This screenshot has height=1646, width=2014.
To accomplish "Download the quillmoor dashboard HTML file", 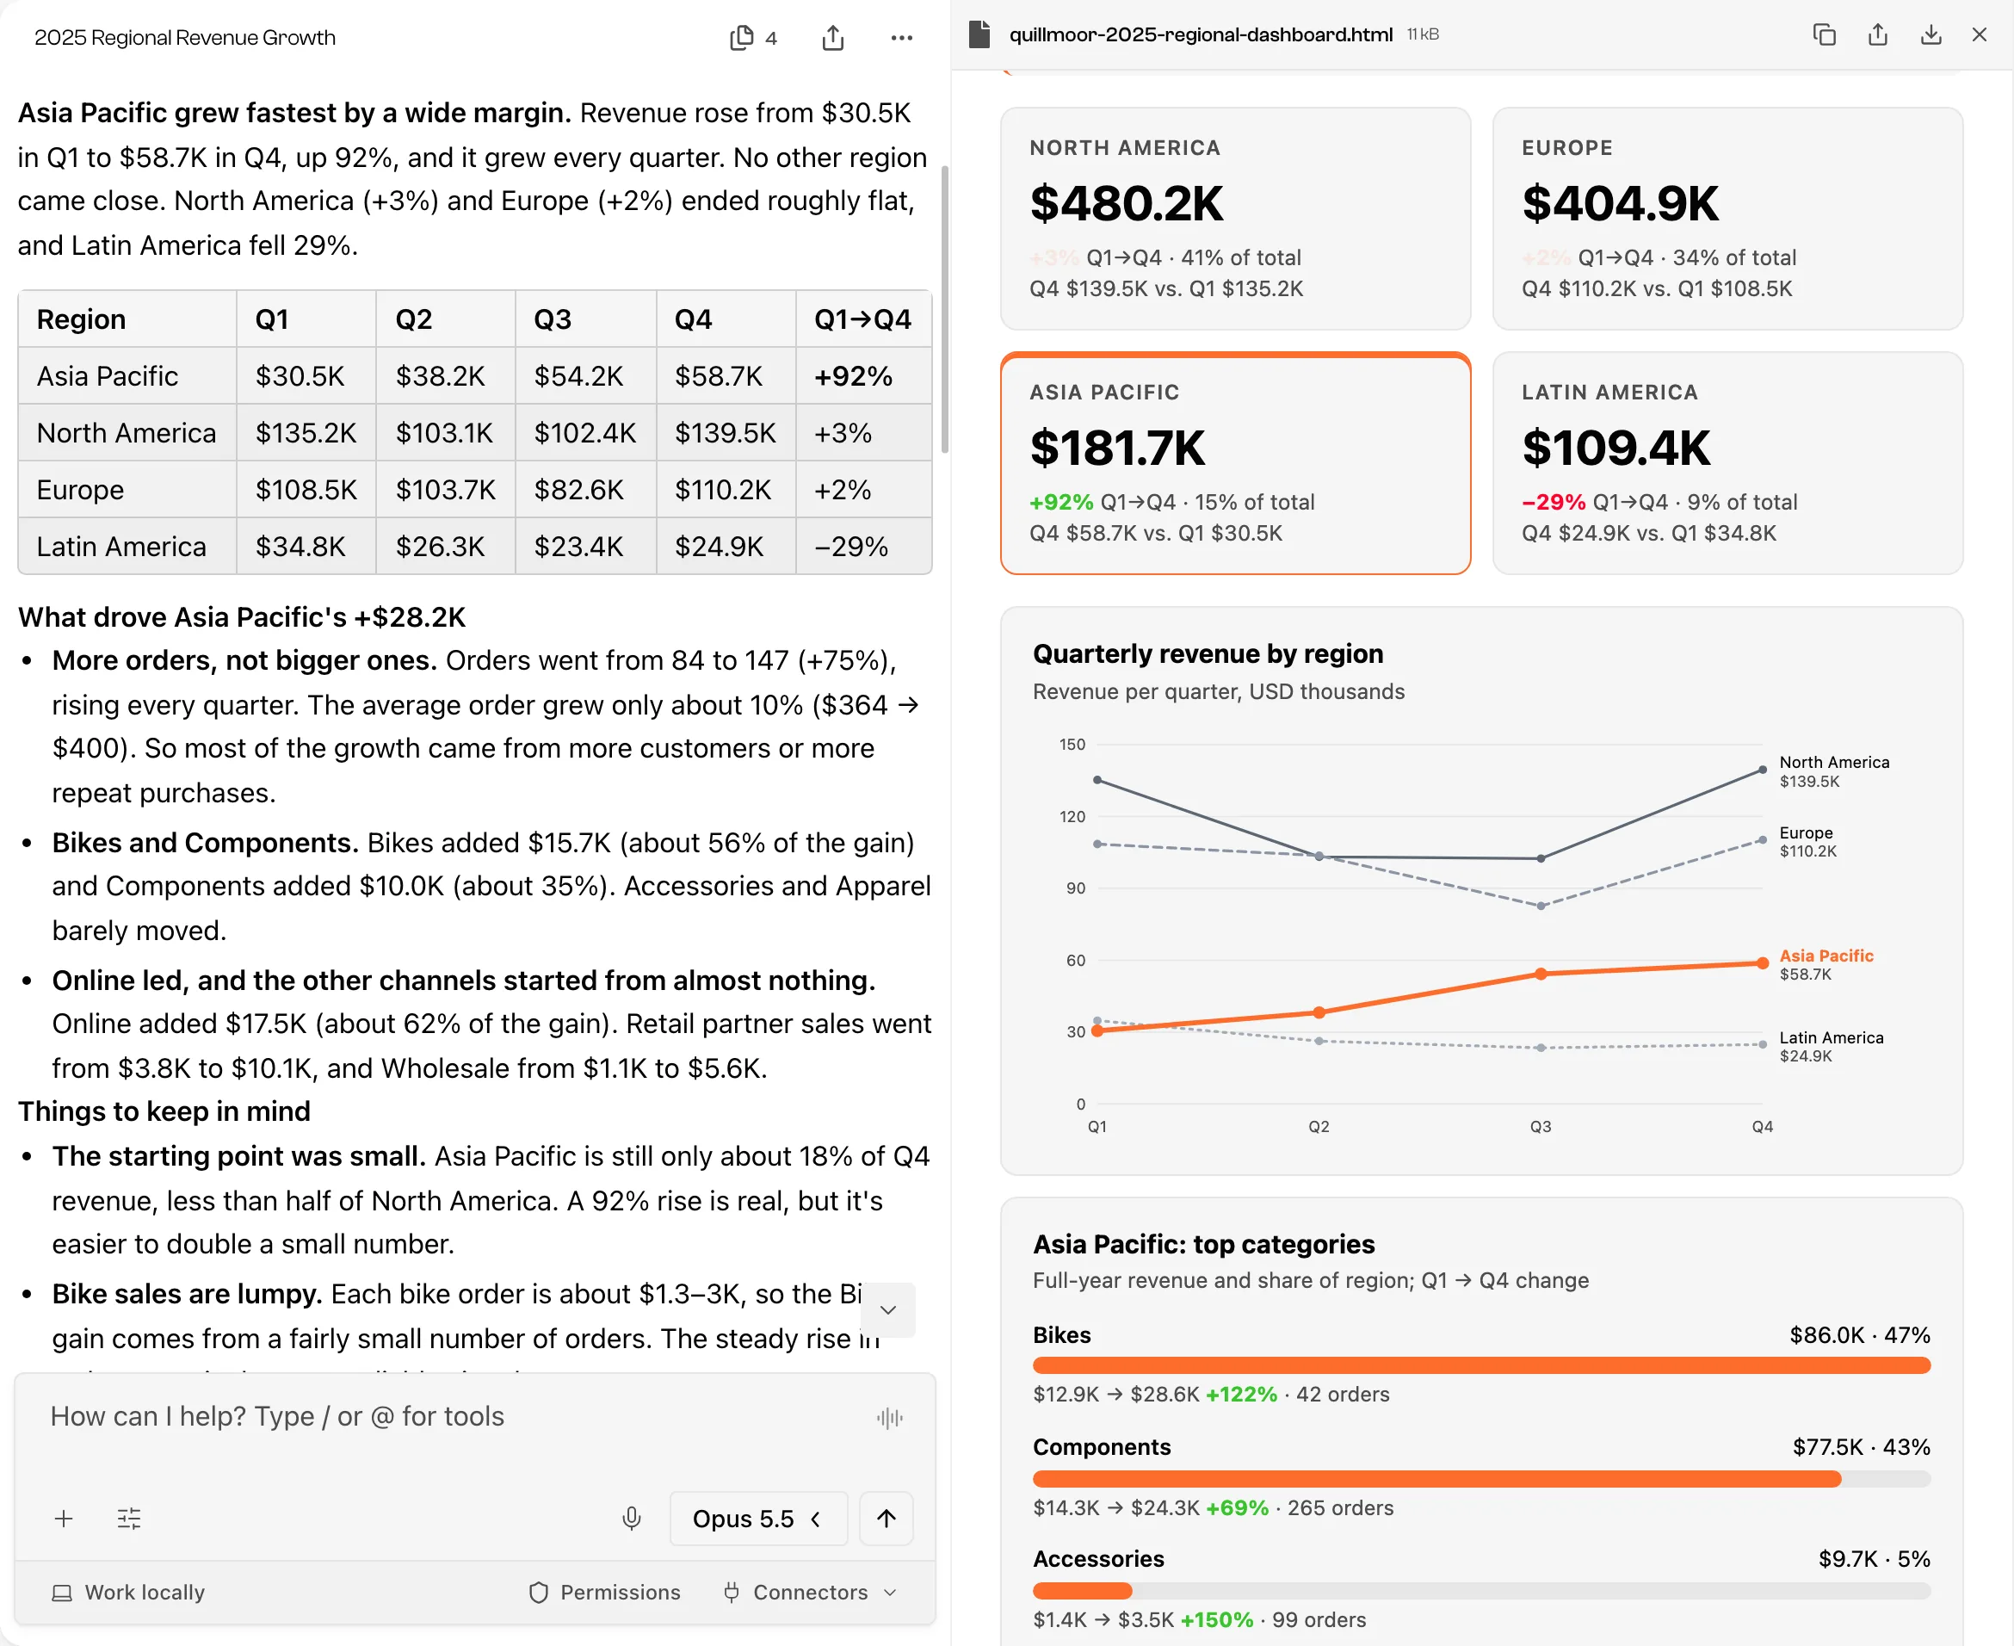I will click(1930, 35).
